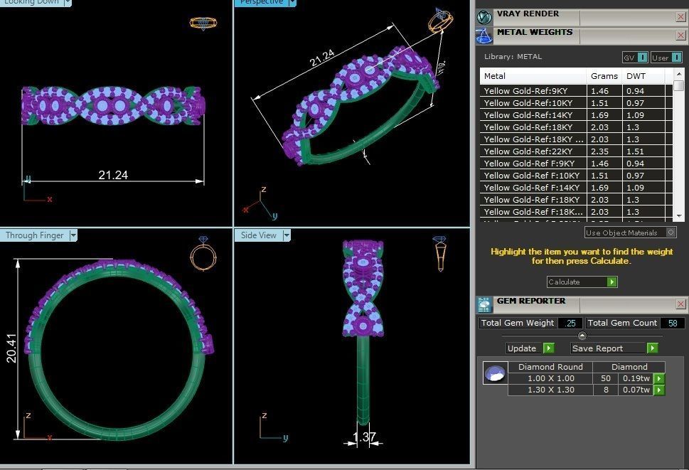
Task: Click the Metal Weights scale icon
Action: click(484, 36)
